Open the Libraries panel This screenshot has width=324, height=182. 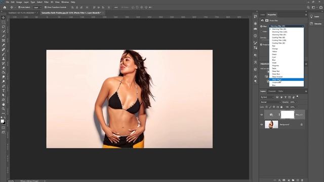pos(315,24)
